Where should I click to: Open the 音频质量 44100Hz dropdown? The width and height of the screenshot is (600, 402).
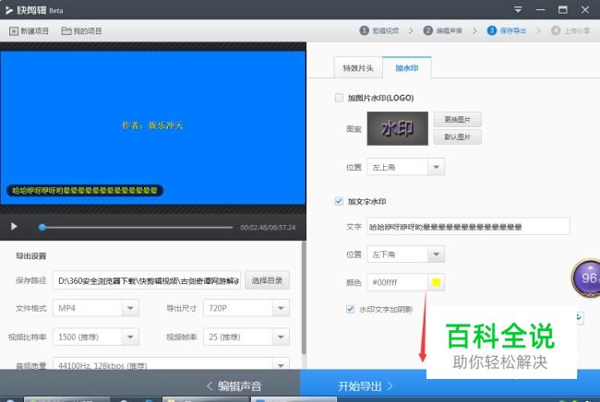[x=171, y=365]
